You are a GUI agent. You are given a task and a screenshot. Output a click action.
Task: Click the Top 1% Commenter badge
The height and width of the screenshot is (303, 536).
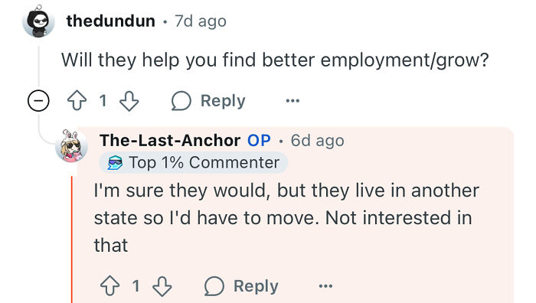click(194, 163)
